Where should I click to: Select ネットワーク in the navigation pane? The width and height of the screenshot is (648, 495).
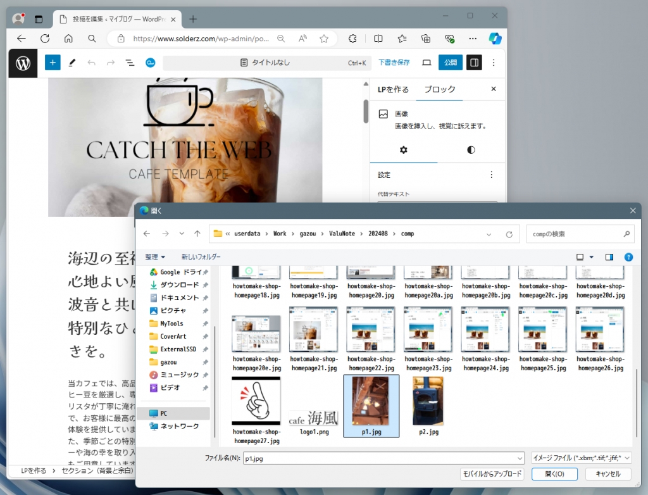(x=178, y=426)
